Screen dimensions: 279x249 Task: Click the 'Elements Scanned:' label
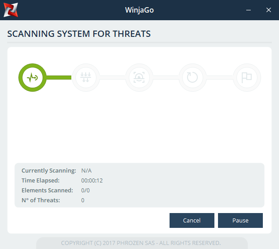(47, 191)
